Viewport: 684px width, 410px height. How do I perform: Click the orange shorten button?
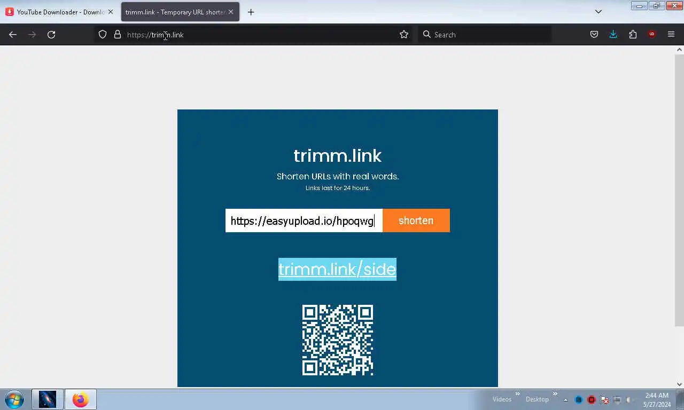(416, 220)
